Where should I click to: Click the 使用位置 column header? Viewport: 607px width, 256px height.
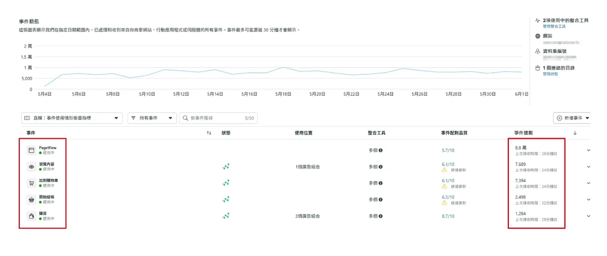(x=303, y=133)
